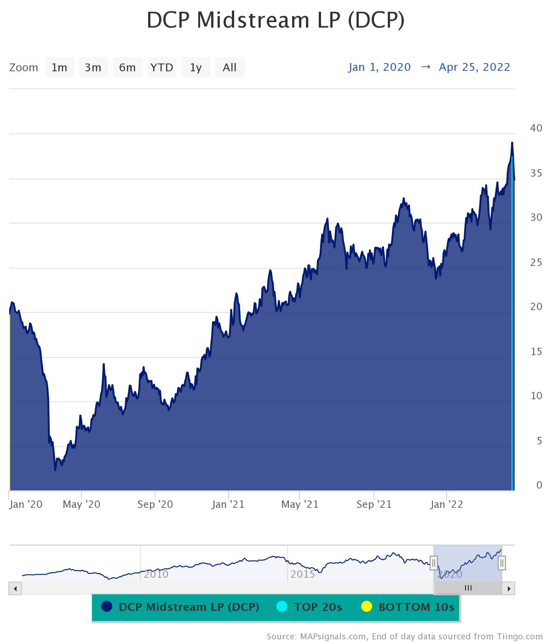The height and width of the screenshot is (644, 552).
Task: Edit the end date Apr 25, 2022
Action: [475, 67]
